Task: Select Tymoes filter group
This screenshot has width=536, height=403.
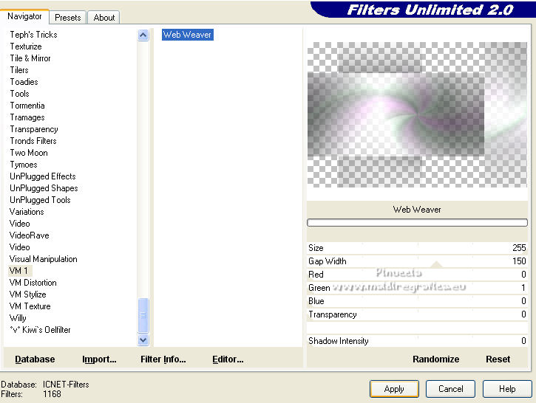Action: click(x=24, y=165)
